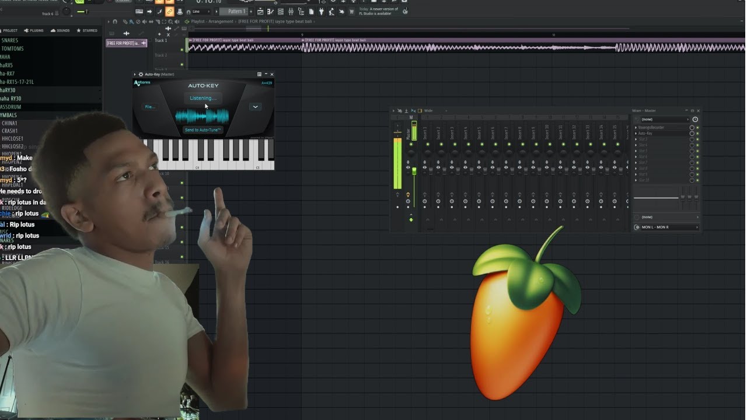This screenshot has width=747, height=420.
Task: Toggle the typing keyboard to piano icon
Action: [x=139, y=12]
